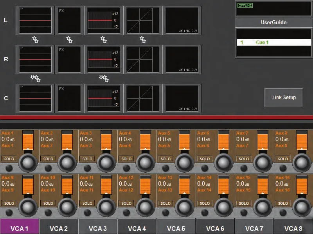
Task: Toggle SOLO on Aux 8
Action: click(283, 159)
